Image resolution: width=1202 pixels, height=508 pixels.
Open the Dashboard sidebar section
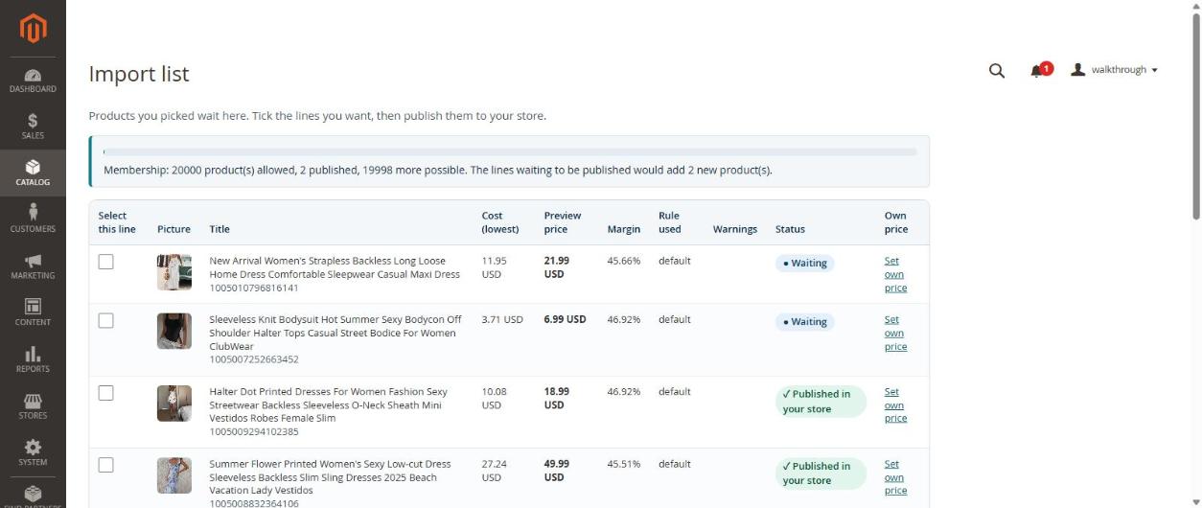[x=33, y=81]
